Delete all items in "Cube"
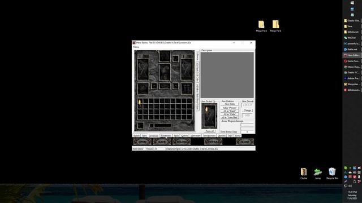The height and width of the screenshot is (203, 362). (230, 114)
